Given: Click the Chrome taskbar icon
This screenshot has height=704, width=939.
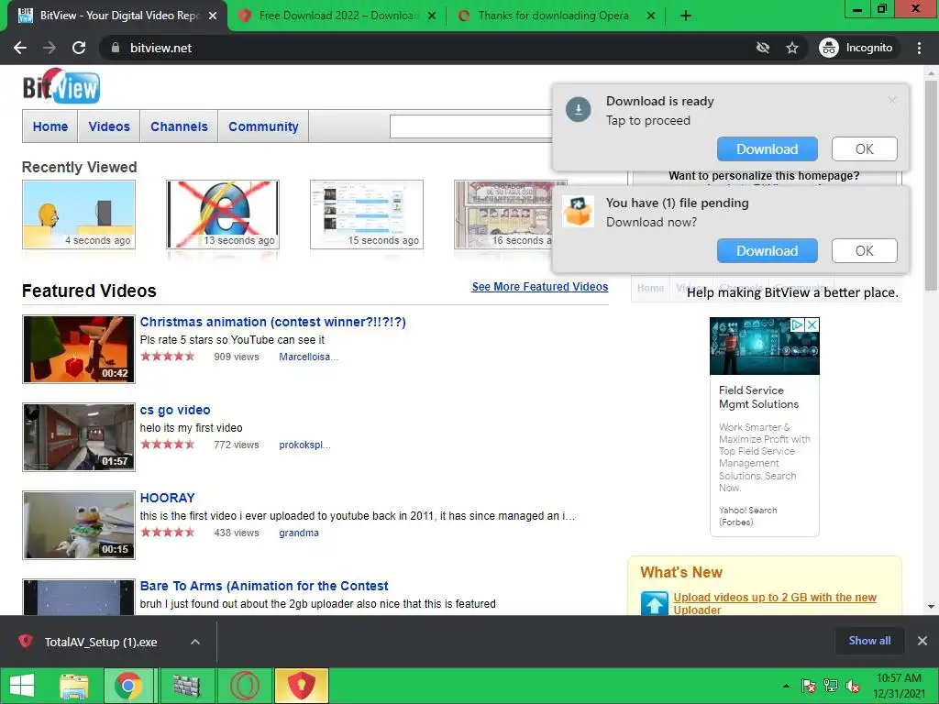Looking at the screenshot, I should [x=127, y=686].
